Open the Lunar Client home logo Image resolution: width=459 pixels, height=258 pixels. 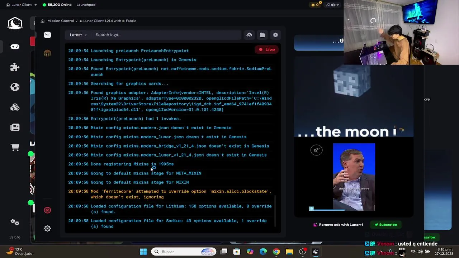click(15, 23)
